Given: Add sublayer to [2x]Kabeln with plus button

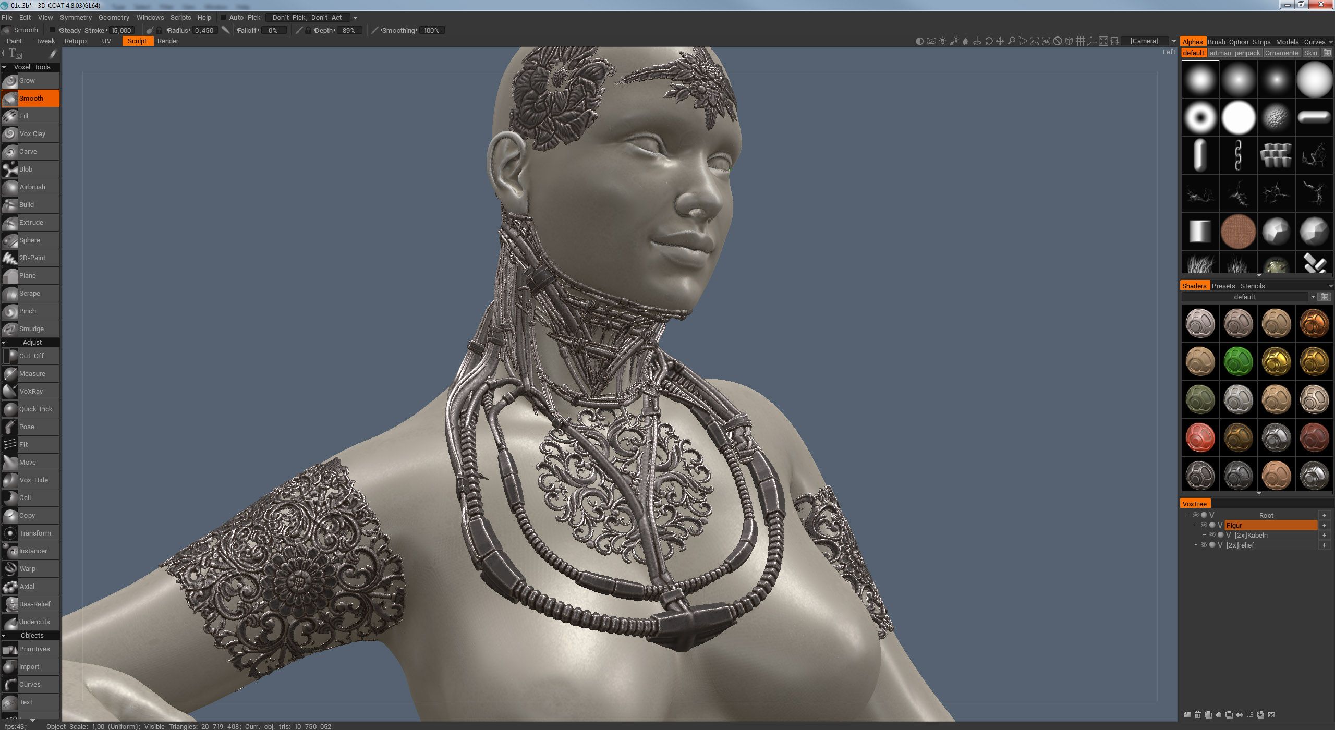Looking at the screenshot, I should [x=1324, y=535].
